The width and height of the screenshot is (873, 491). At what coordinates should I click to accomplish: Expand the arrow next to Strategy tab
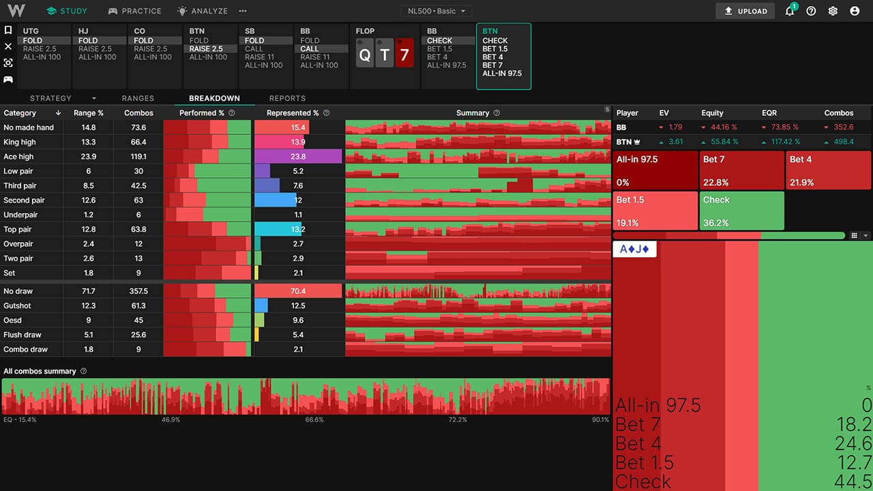[x=93, y=98]
